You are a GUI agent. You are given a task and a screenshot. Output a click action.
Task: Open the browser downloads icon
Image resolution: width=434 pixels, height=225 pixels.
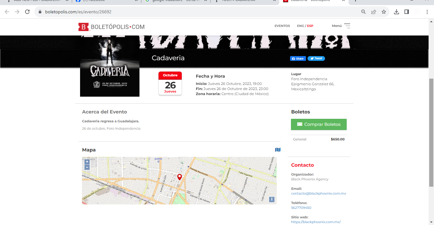[x=397, y=12]
